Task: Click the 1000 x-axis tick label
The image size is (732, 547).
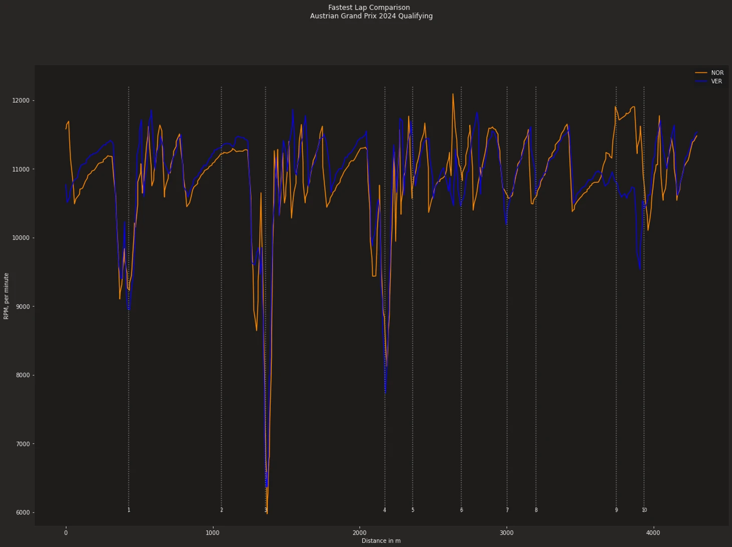Action: 213,533
